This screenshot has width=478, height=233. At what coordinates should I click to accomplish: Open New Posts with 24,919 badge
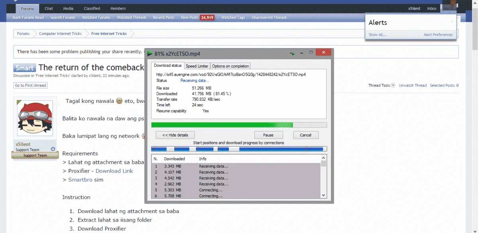click(198, 18)
